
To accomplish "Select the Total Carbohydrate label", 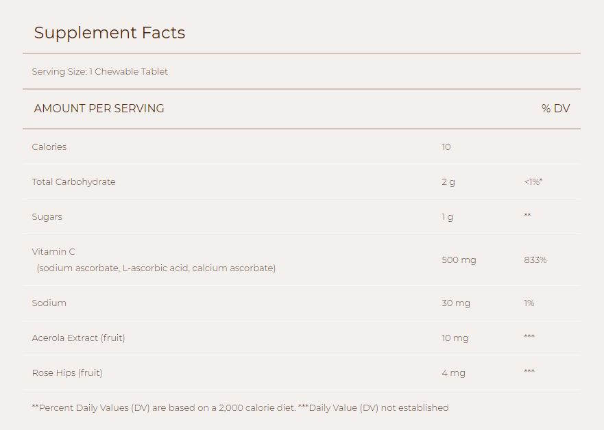I will pyautogui.click(x=73, y=182).
